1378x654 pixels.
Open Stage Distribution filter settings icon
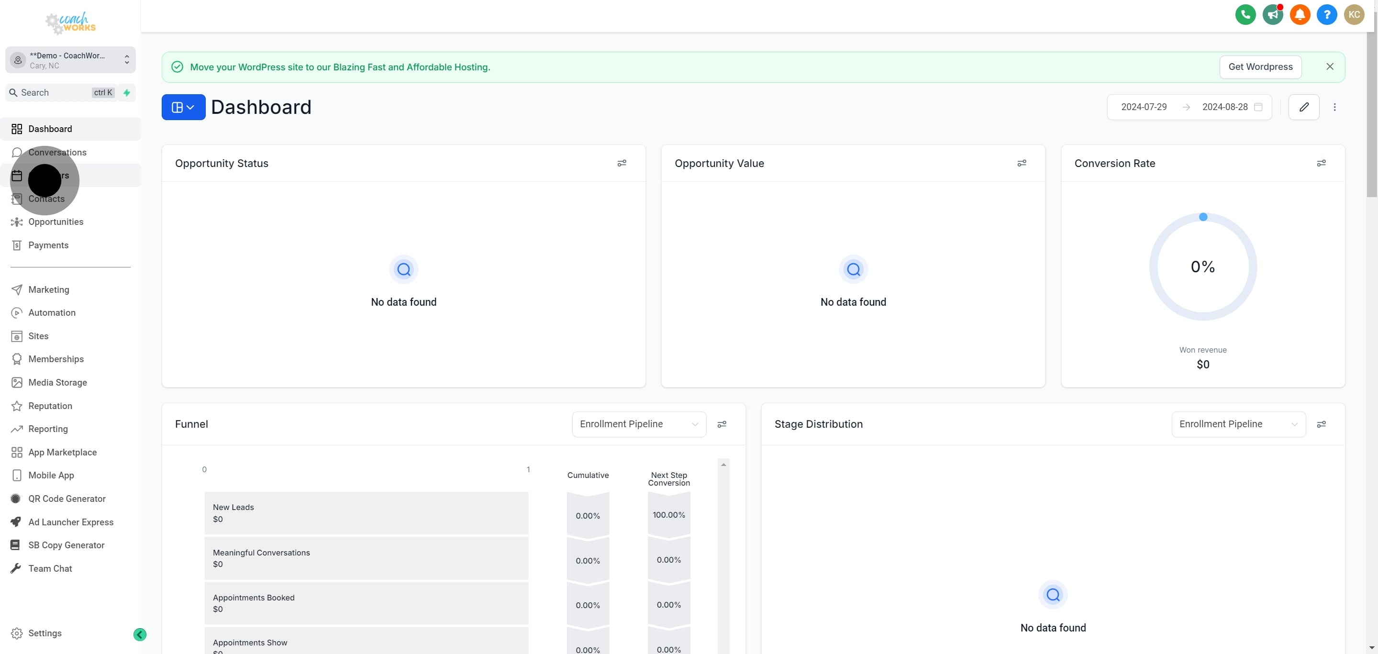(x=1321, y=424)
